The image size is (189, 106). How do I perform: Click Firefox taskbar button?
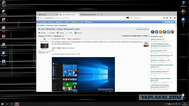[x=17, y=104]
